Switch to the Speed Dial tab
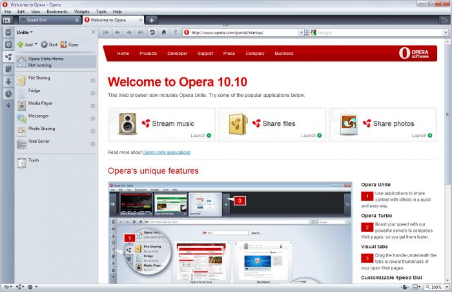The width and height of the screenshot is (452, 292). coord(49,20)
